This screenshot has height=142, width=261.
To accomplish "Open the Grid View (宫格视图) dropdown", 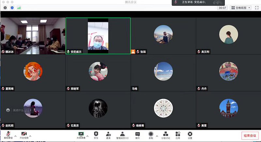I will [241, 8].
